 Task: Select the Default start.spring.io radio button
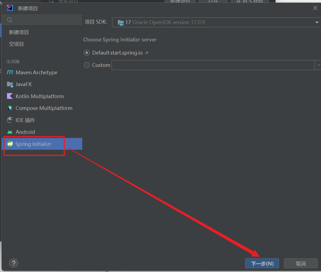pyautogui.click(x=87, y=53)
